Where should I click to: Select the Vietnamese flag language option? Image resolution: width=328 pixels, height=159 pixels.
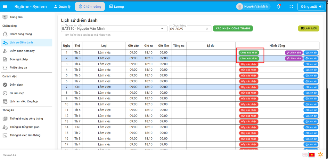(311, 155)
